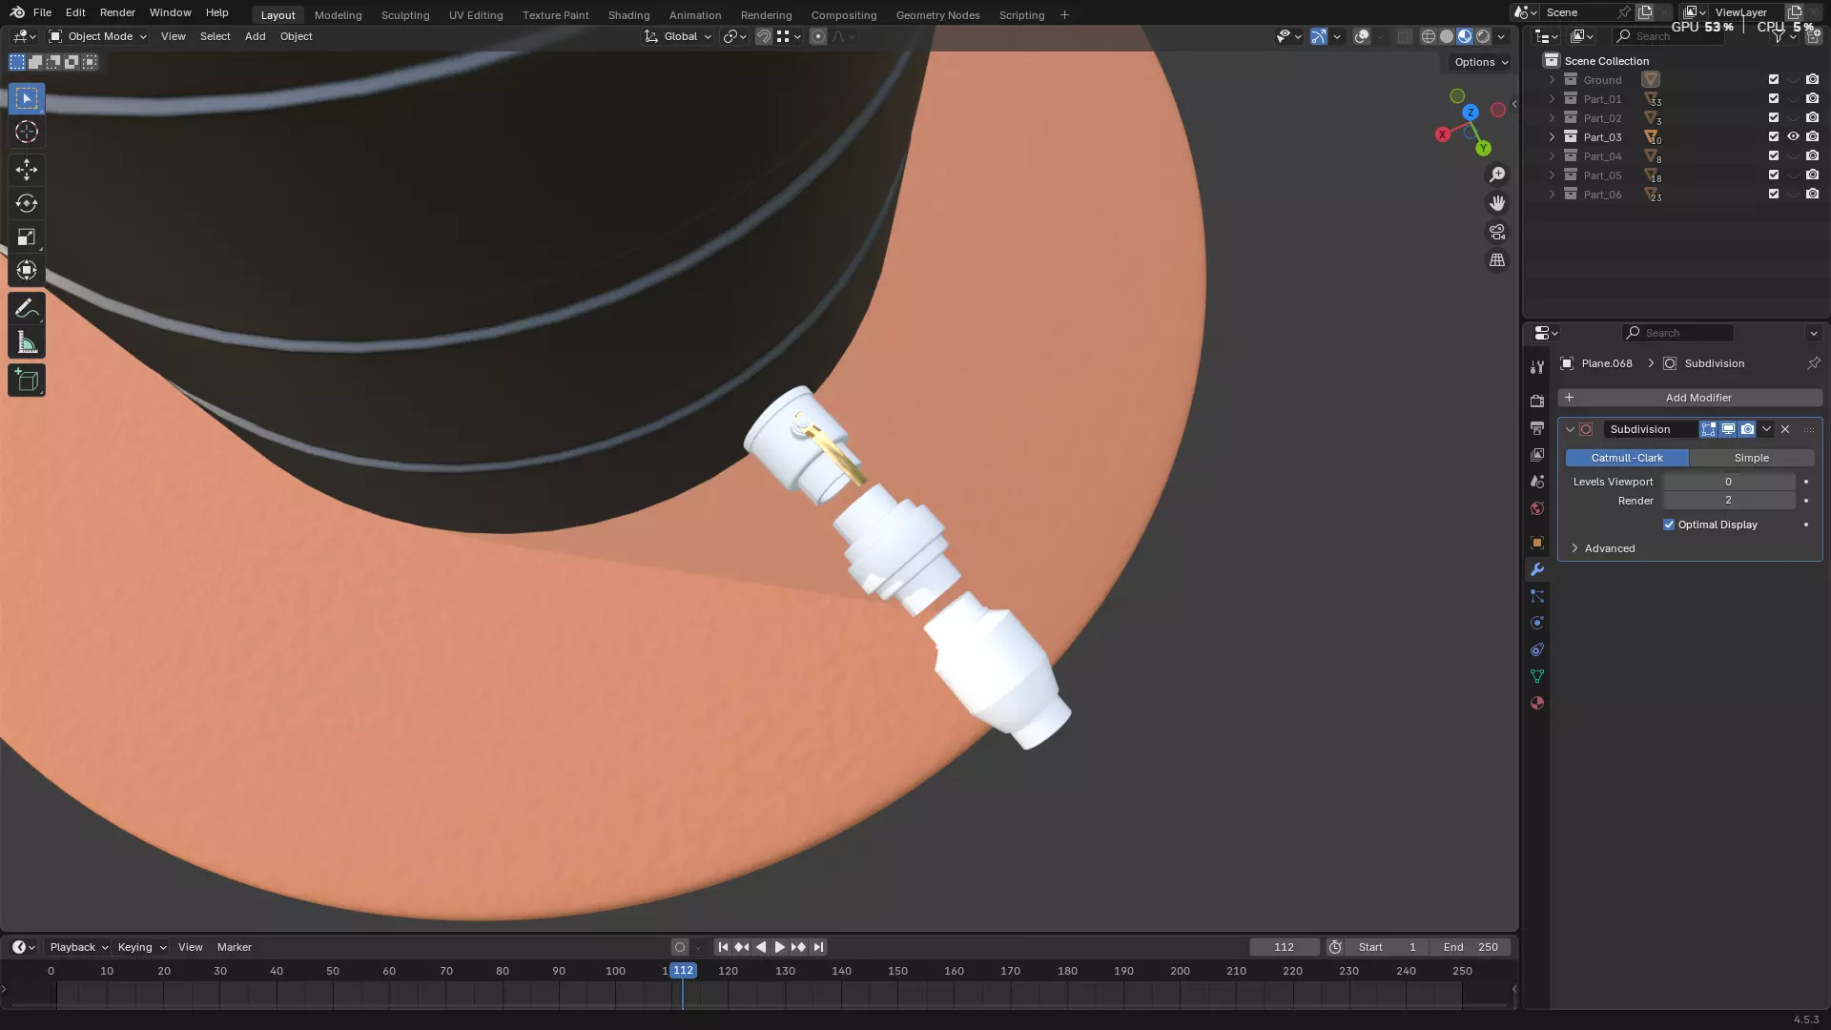Select the Rotate tool

tap(27, 203)
